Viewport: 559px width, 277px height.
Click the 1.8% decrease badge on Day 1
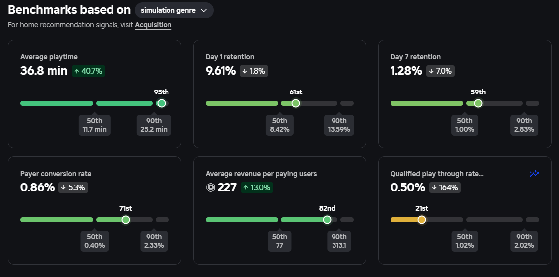pos(254,71)
